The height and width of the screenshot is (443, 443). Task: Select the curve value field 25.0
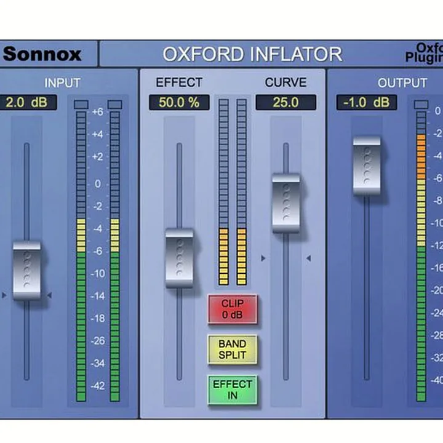point(285,102)
